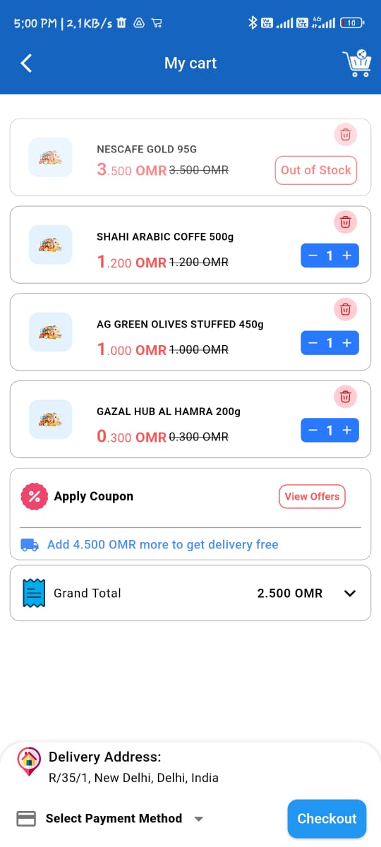The height and width of the screenshot is (847, 381).
Task: Tap the delivery address location pin icon
Action: pyautogui.click(x=29, y=761)
